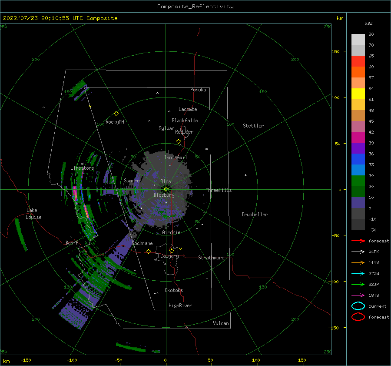Pick the green 20-30 dBZ swatch
This screenshot has height=366, width=391.
(358, 181)
